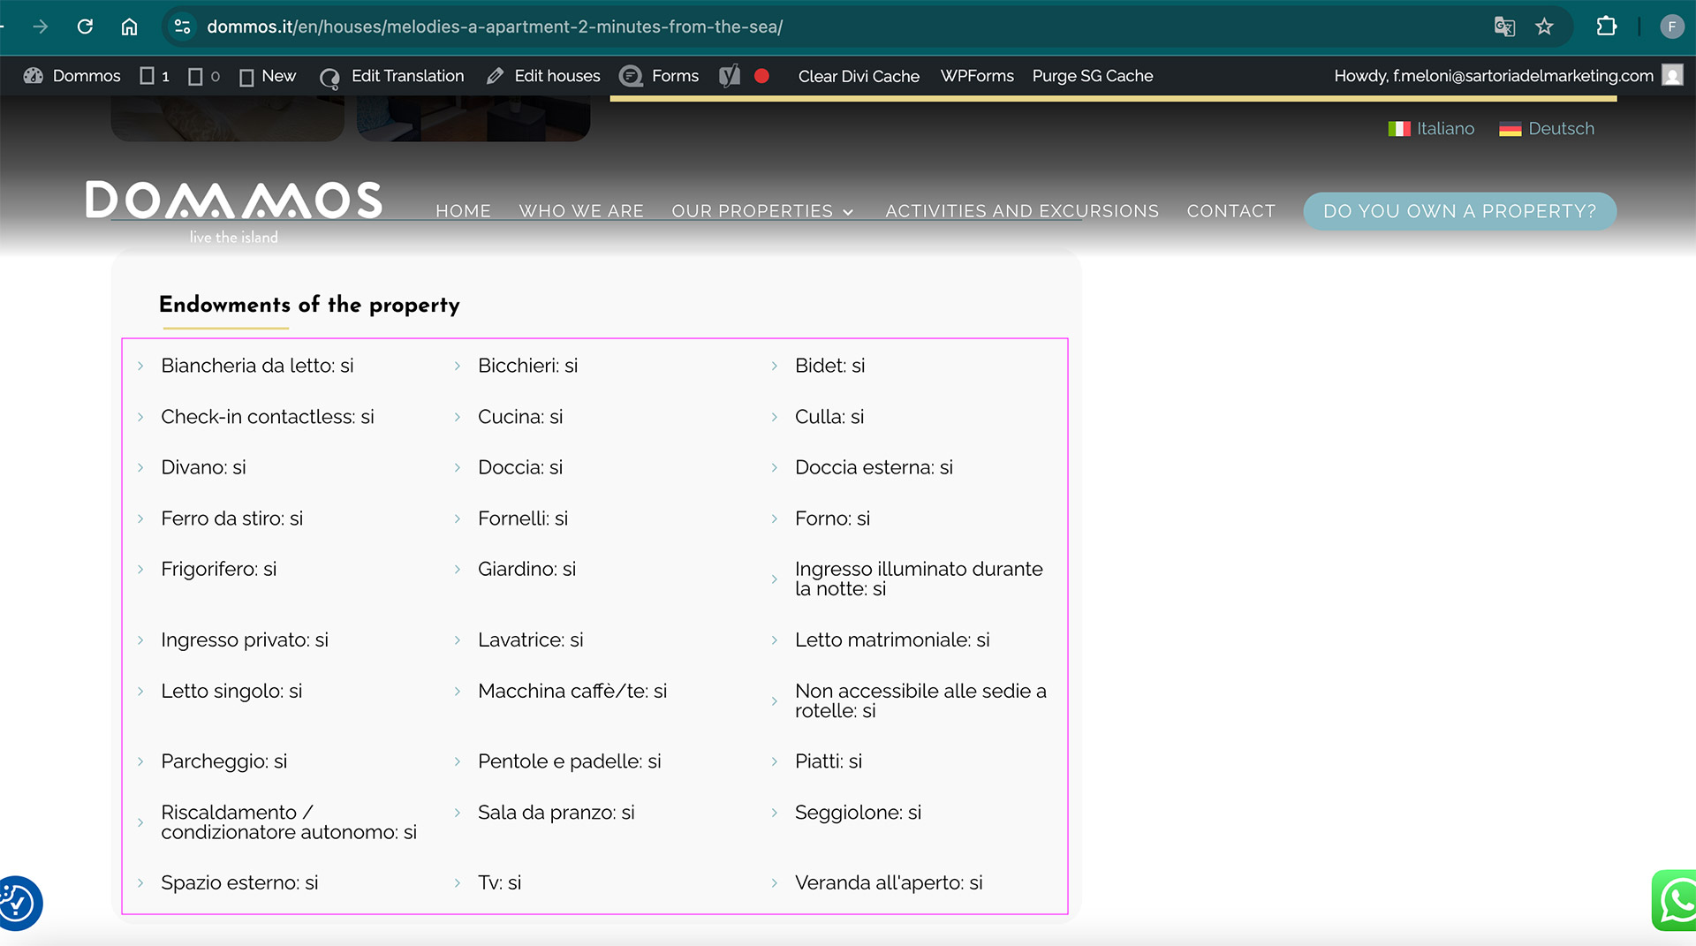Open the Dommos dashboard admin menu
The height and width of the screenshot is (946, 1696).
tap(72, 76)
